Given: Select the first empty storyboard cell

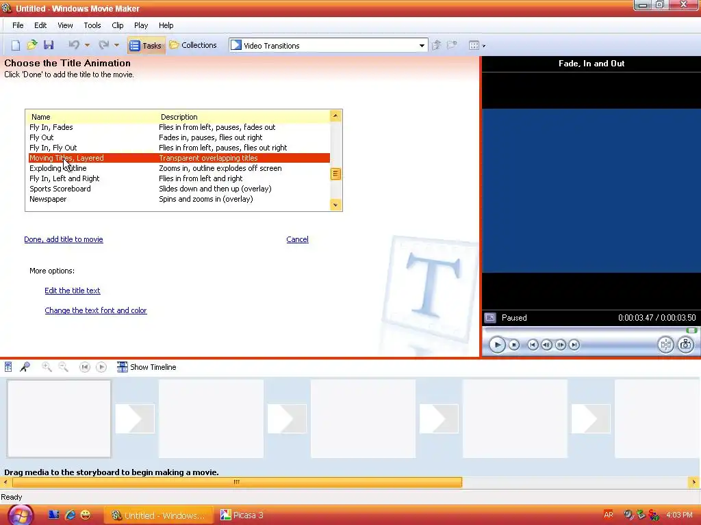Looking at the screenshot, I should (59, 419).
